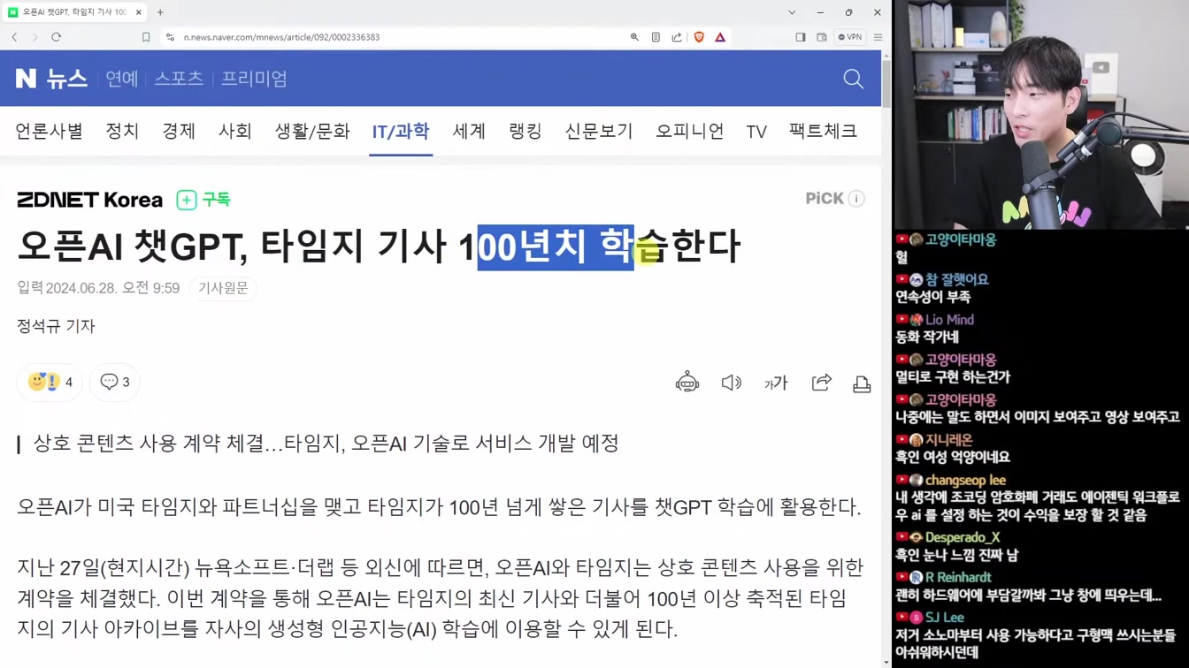Screen dimensions: 1189x668
Task: Select the 생활/문화 menu tab
Action: click(312, 131)
